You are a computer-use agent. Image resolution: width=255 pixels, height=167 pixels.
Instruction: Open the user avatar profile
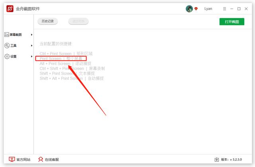[x=189, y=9]
